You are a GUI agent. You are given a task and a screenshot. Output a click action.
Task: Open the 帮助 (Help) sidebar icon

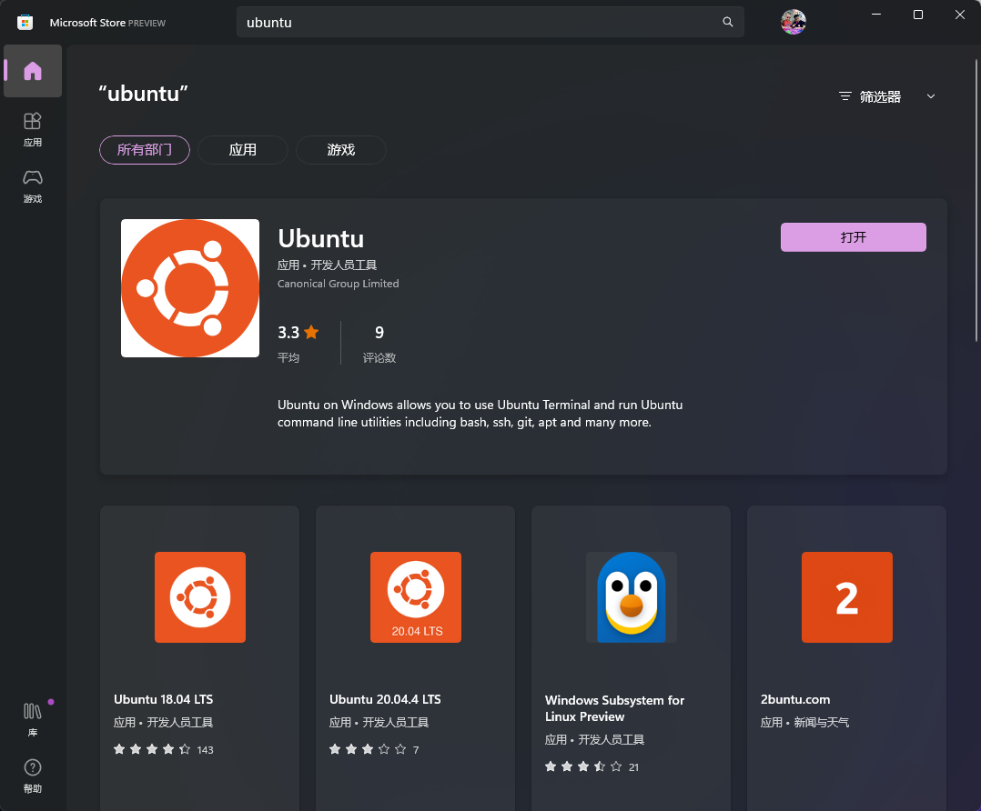click(x=33, y=776)
